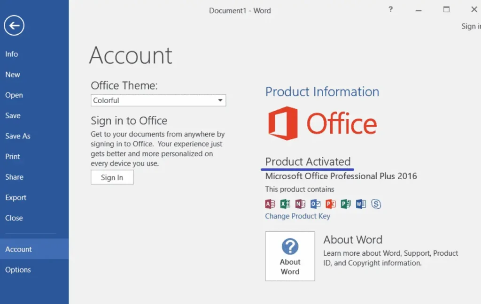Open the Change Product Key link
The image size is (481, 304).
[297, 216]
